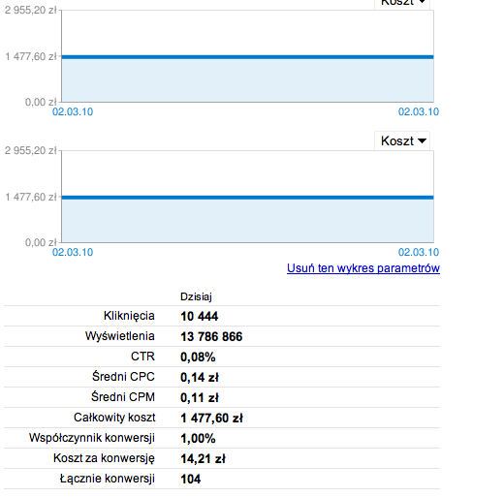Click the Koszt za konwersję value 14,21 zł
The image size is (504, 497).
203,458
